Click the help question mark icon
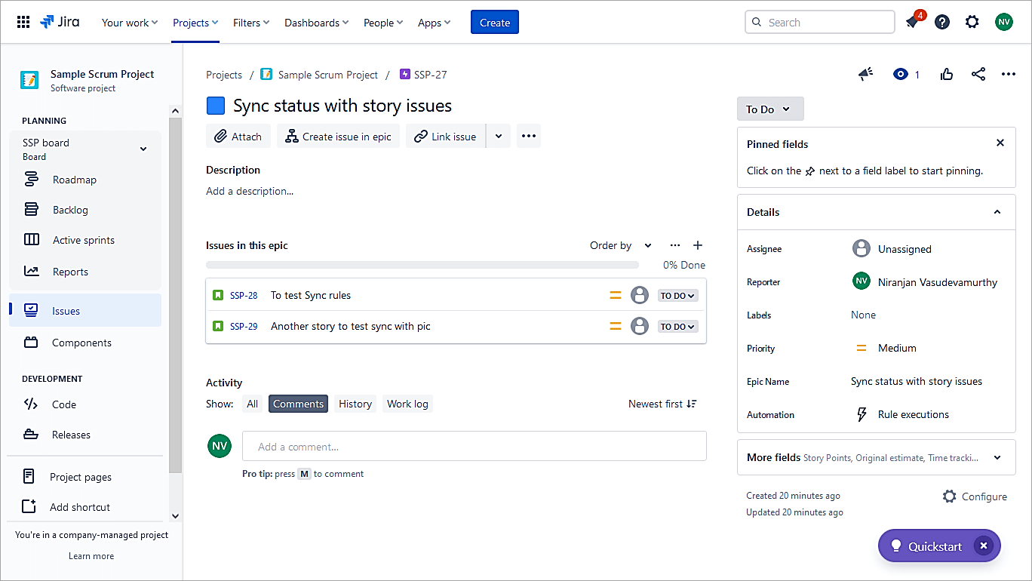1032x581 pixels. (942, 22)
